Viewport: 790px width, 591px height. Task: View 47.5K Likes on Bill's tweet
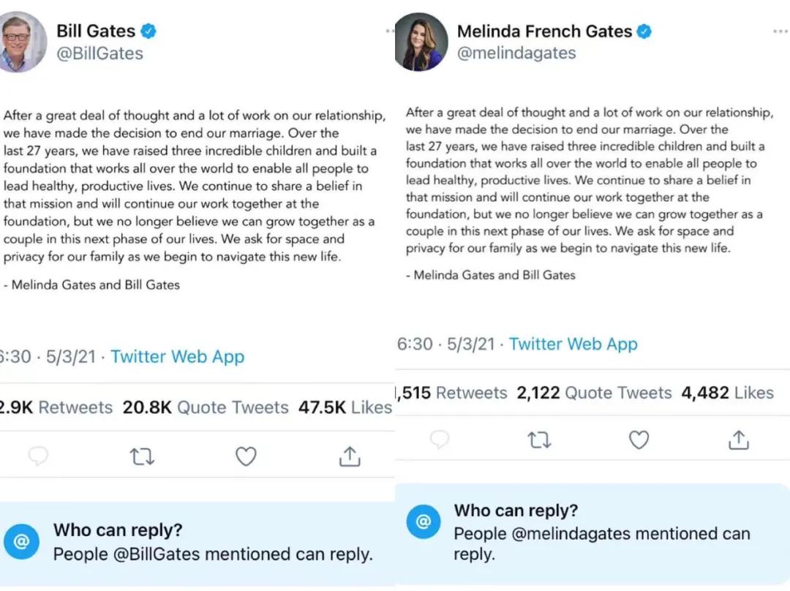tap(345, 407)
